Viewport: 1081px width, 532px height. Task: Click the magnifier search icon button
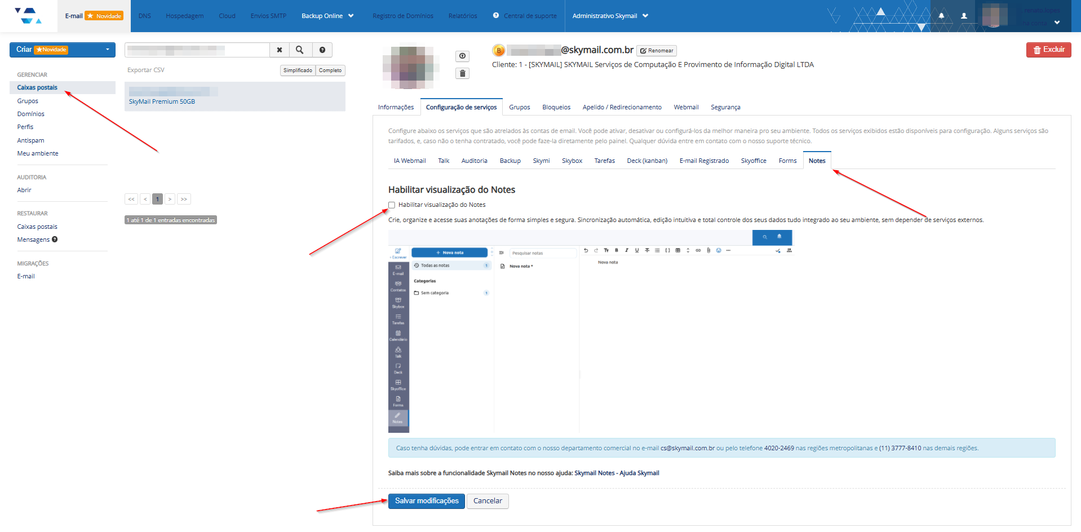click(x=300, y=50)
